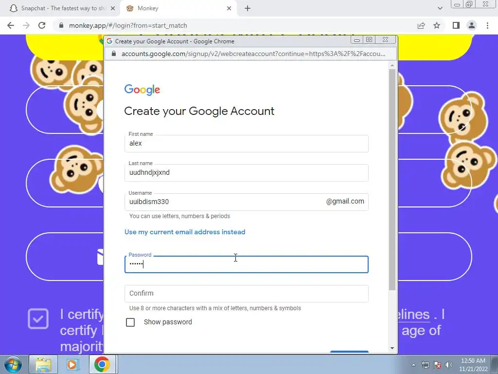Click the Action Center flag icon
Viewport: 498px width, 374px height.
coord(437,365)
